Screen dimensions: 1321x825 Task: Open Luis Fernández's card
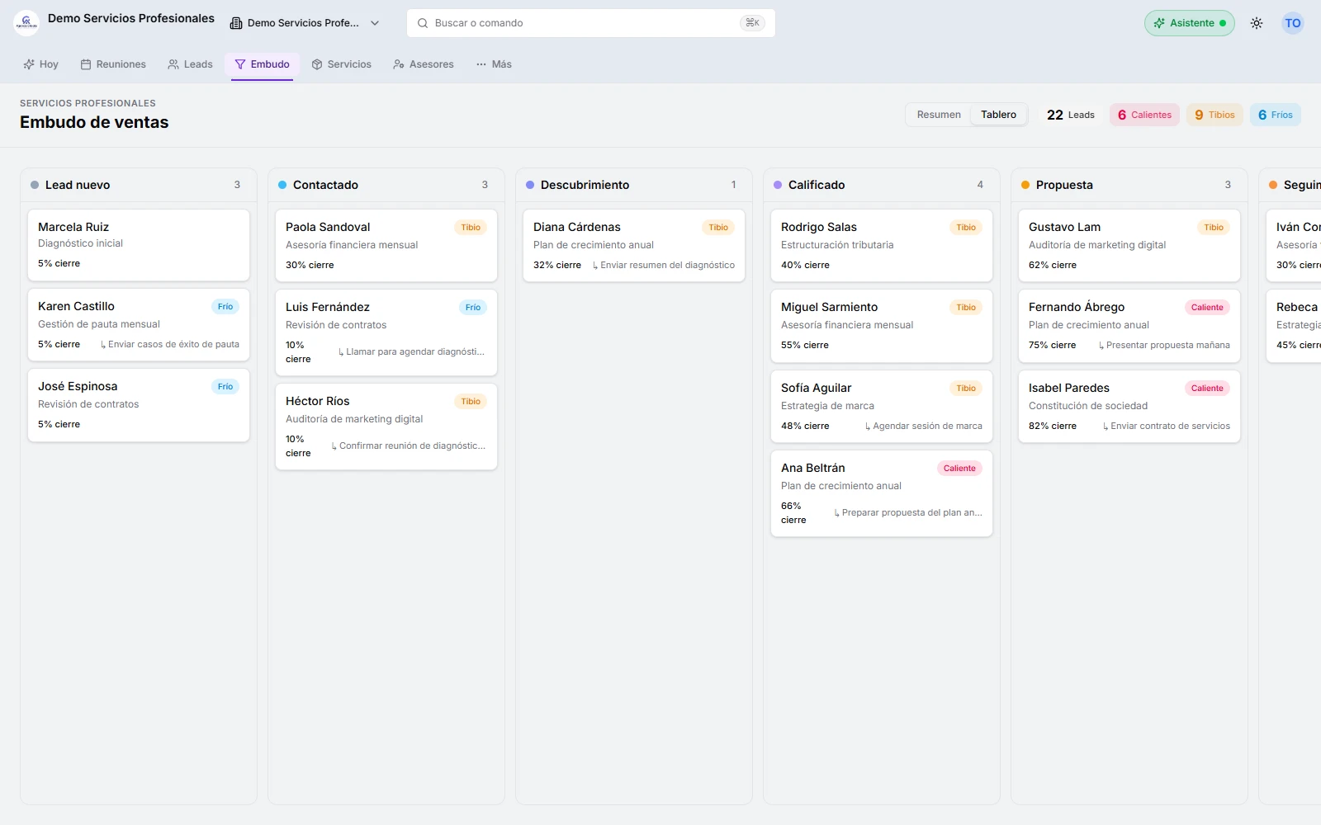[386, 332]
